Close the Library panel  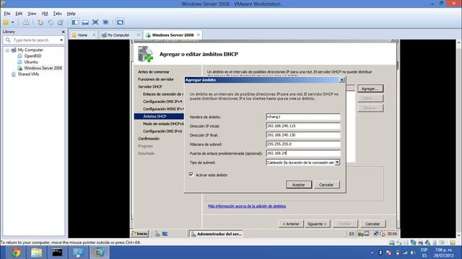pyautogui.click(x=63, y=32)
